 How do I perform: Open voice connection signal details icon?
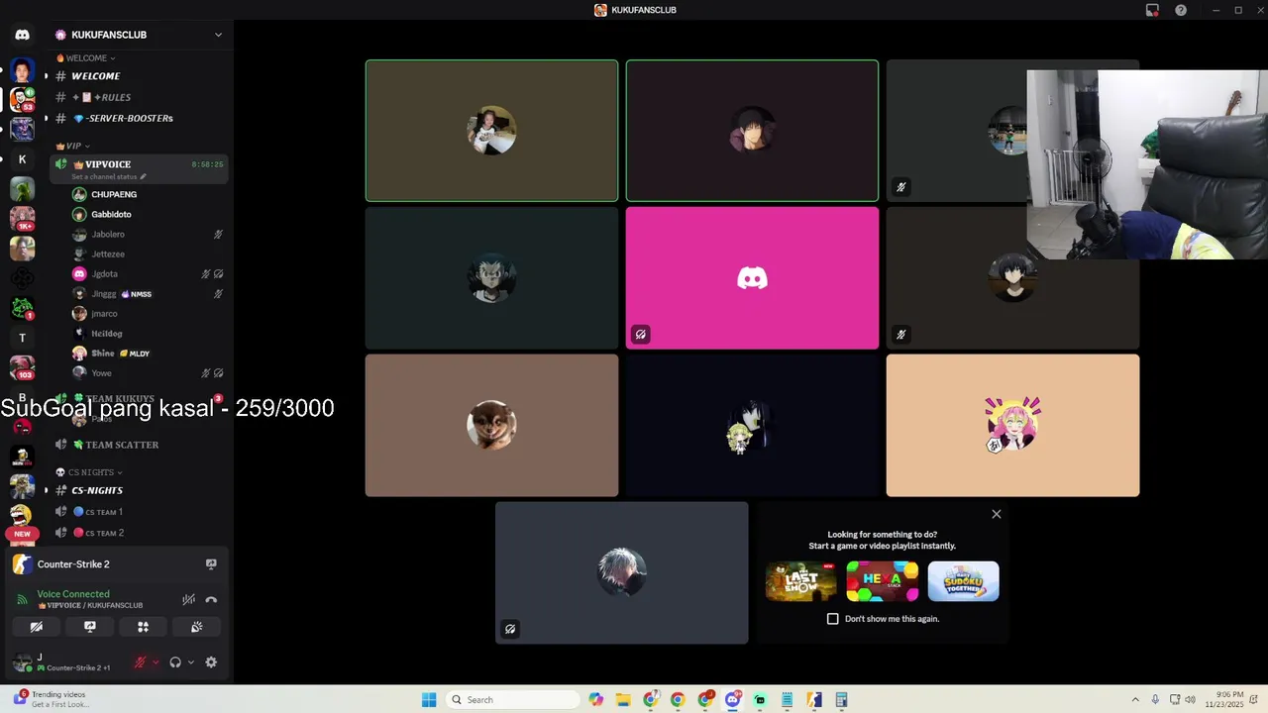tap(23, 599)
